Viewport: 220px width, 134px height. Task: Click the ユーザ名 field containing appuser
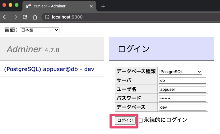[182, 89]
